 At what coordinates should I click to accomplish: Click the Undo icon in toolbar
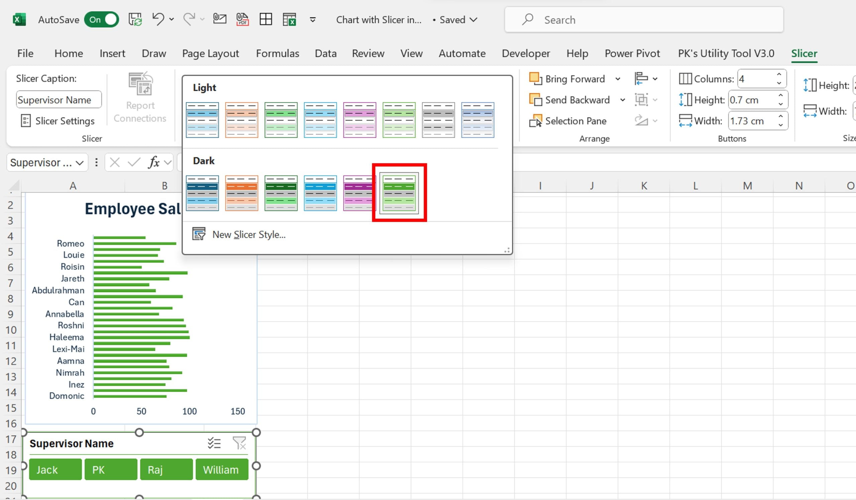point(158,20)
